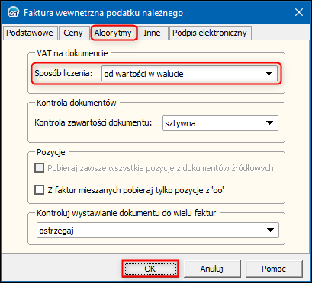Confirm settings with the OK button
This screenshot has width=312, height=283.
(x=150, y=269)
